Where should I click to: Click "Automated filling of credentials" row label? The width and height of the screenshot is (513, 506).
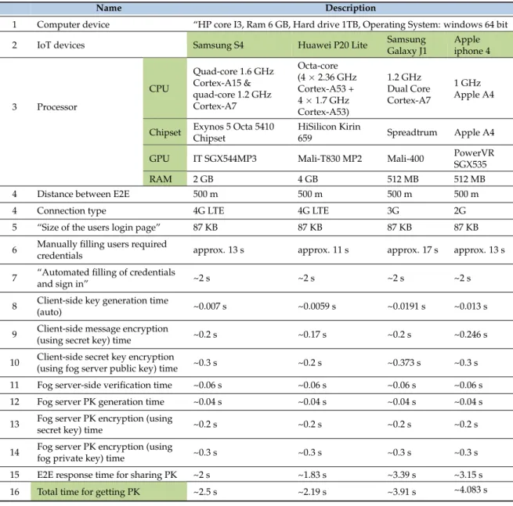(106, 278)
